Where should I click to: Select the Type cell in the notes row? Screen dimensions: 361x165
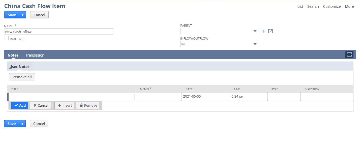point(284,97)
